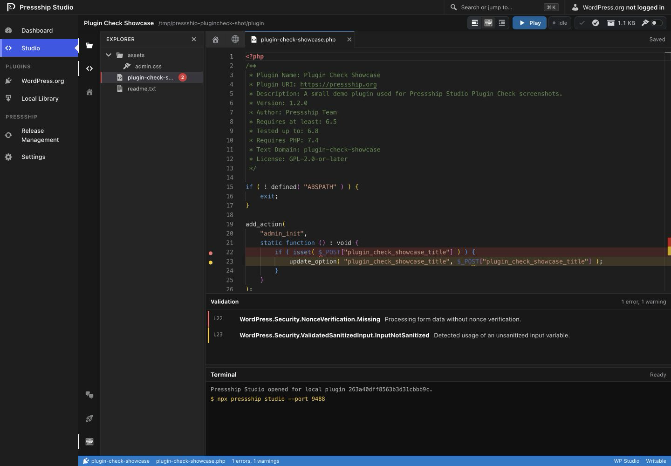The width and height of the screenshot is (671, 466).
Task: Click the Play button
Action: [529, 23]
